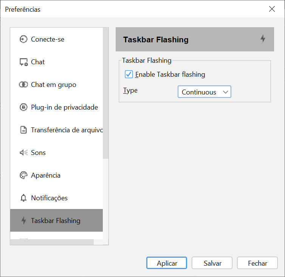Open the Chat em grupo icon
Viewport: 285px width, 277px height.
coord(23,85)
